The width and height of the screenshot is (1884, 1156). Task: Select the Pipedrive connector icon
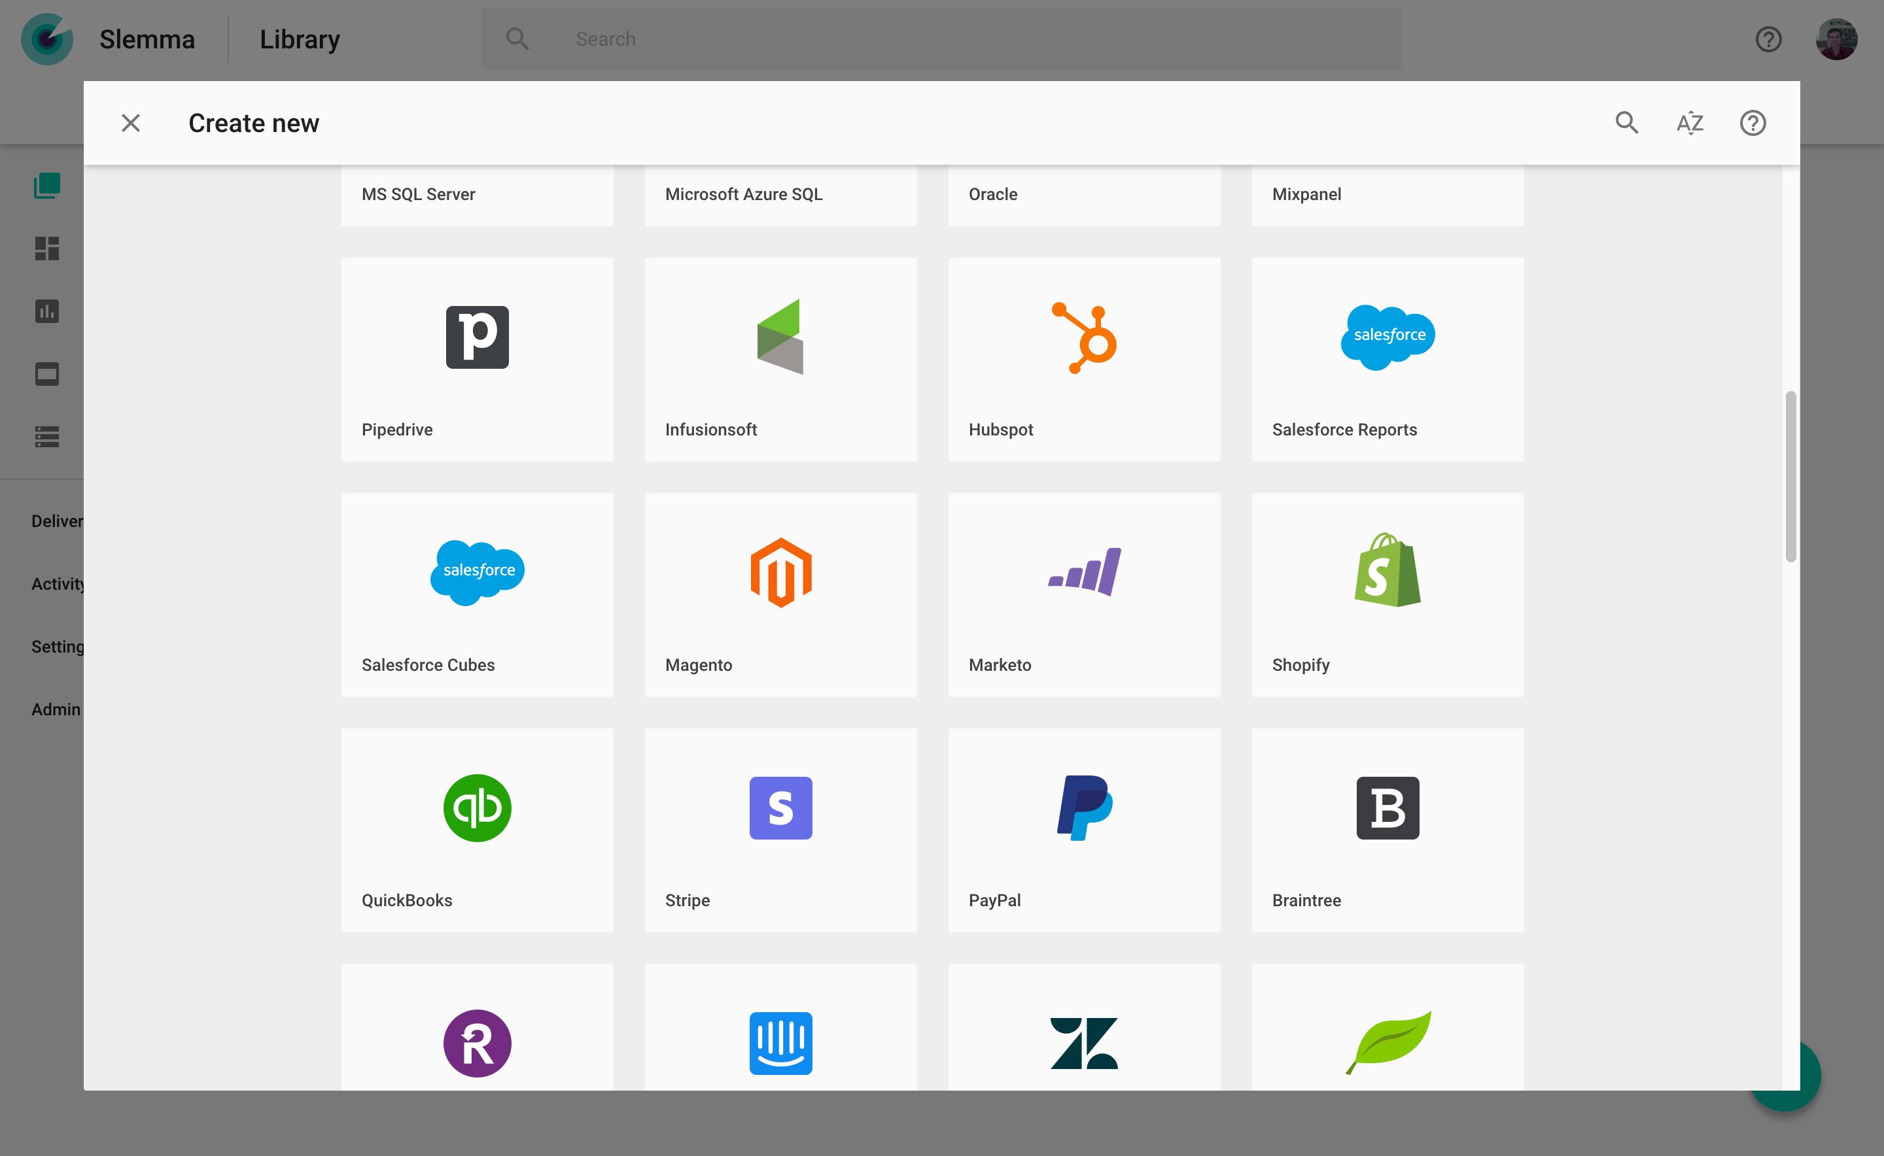point(478,337)
